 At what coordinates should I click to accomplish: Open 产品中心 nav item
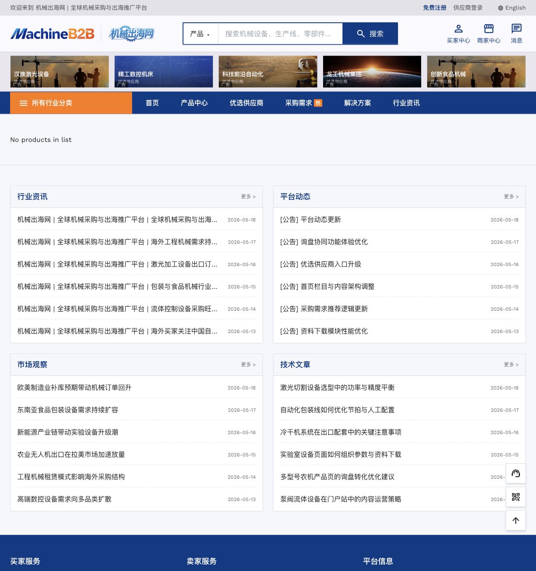pyautogui.click(x=194, y=103)
